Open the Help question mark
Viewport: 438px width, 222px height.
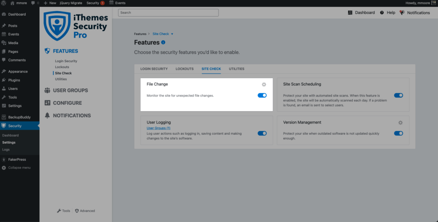pyautogui.click(x=382, y=12)
